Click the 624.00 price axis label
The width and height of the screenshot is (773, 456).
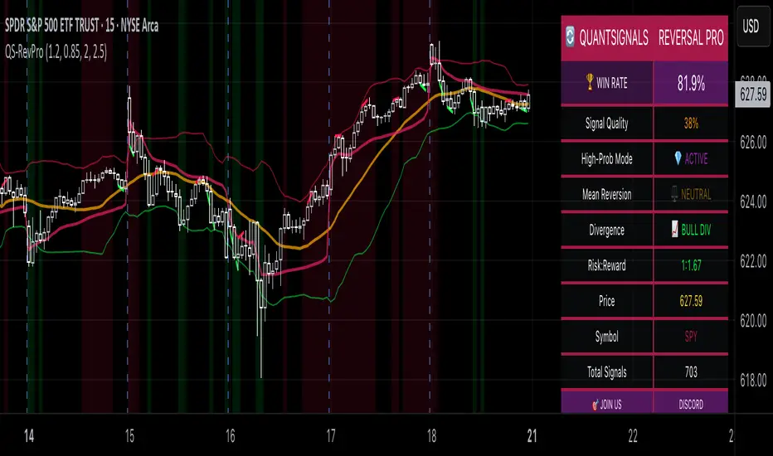pyautogui.click(x=753, y=201)
